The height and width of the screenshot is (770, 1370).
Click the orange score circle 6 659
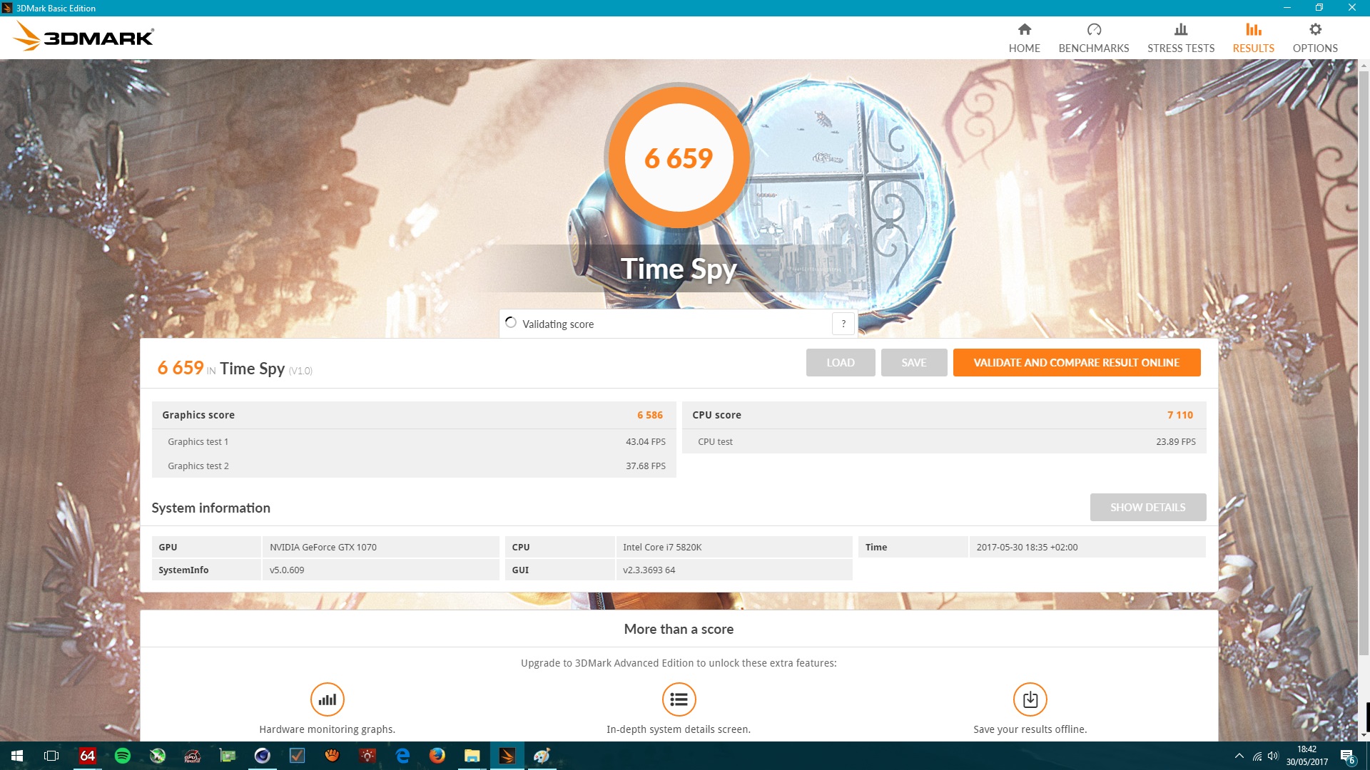tap(679, 158)
